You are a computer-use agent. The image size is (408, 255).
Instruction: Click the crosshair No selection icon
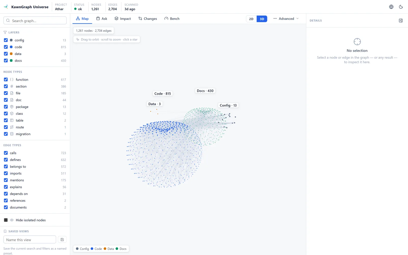pos(357,42)
